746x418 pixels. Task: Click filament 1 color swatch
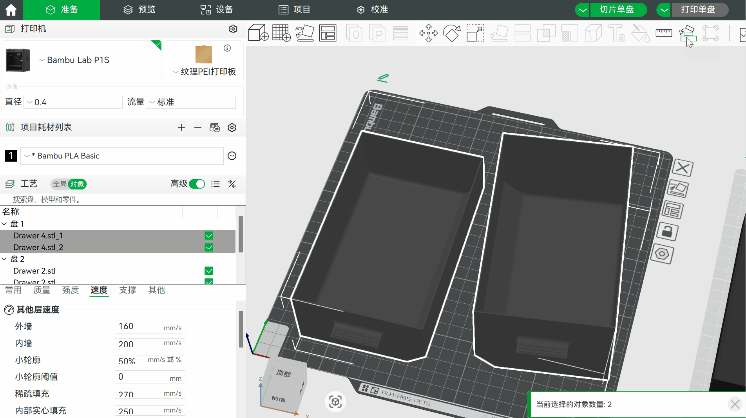click(x=11, y=156)
